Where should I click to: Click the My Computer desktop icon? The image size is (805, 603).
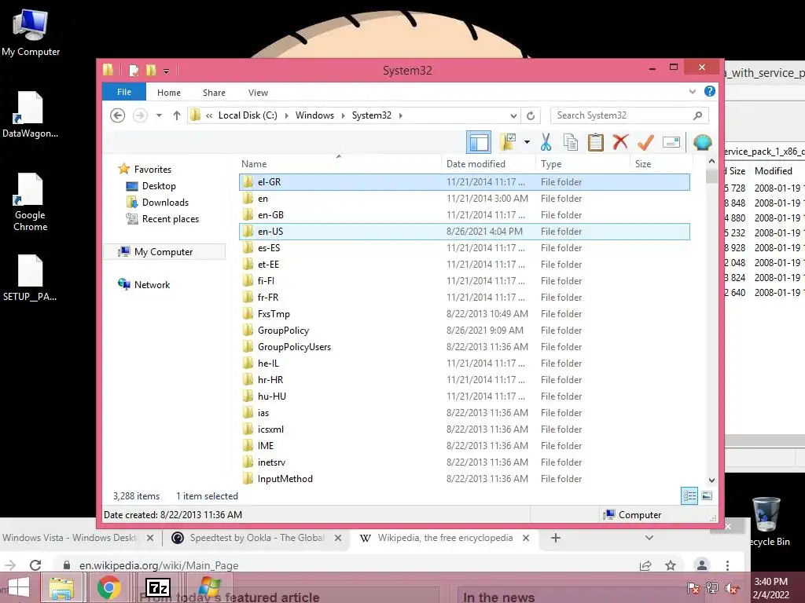pos(31,32)
